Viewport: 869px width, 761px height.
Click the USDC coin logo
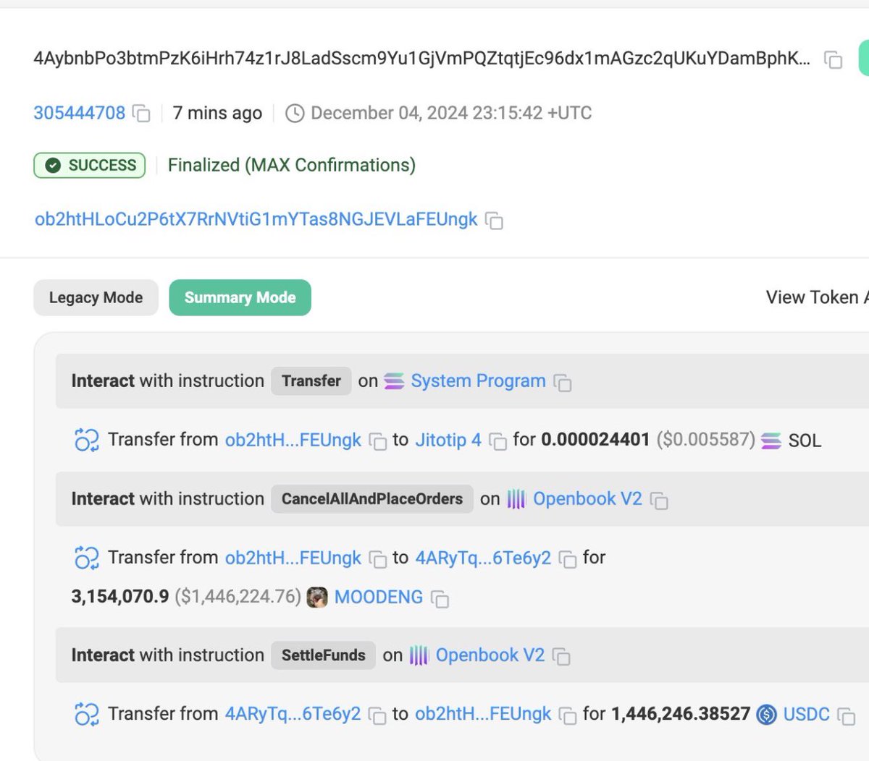click(767, 715)
